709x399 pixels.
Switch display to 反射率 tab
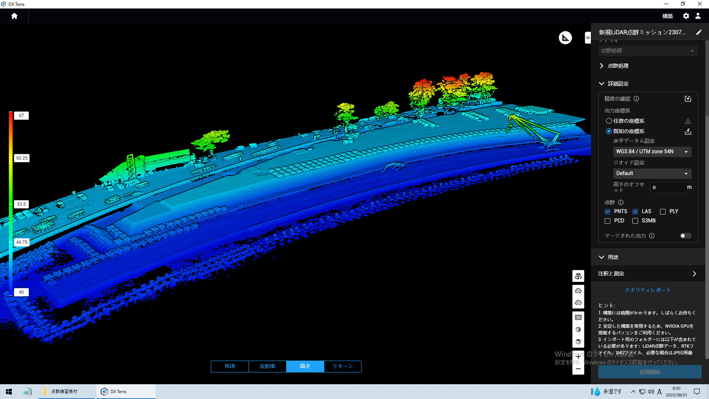pyautogui.click(x=267, y=366)
